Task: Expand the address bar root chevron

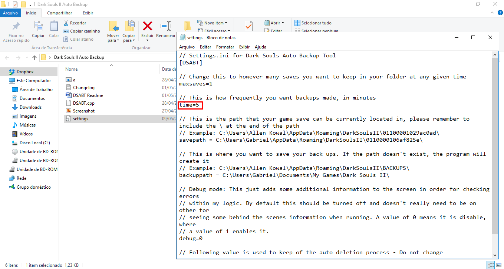Action: (x=50, y=57)
